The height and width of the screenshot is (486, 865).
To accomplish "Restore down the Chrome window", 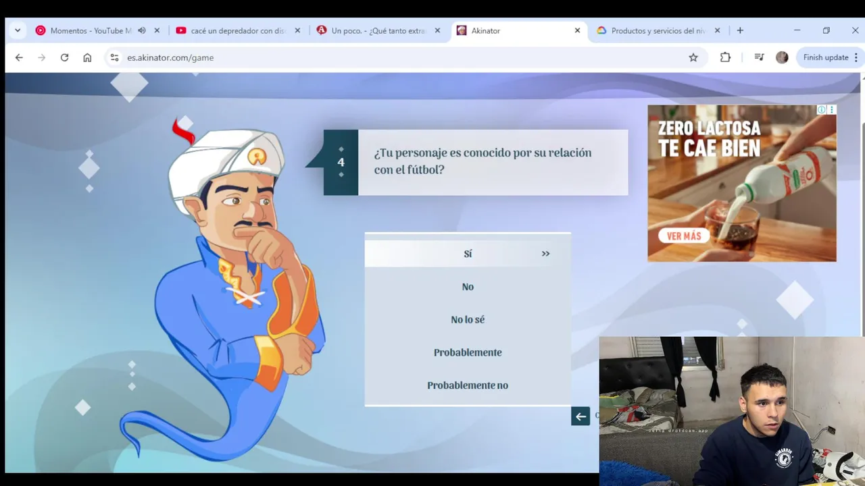I will [x=826, y=30].
